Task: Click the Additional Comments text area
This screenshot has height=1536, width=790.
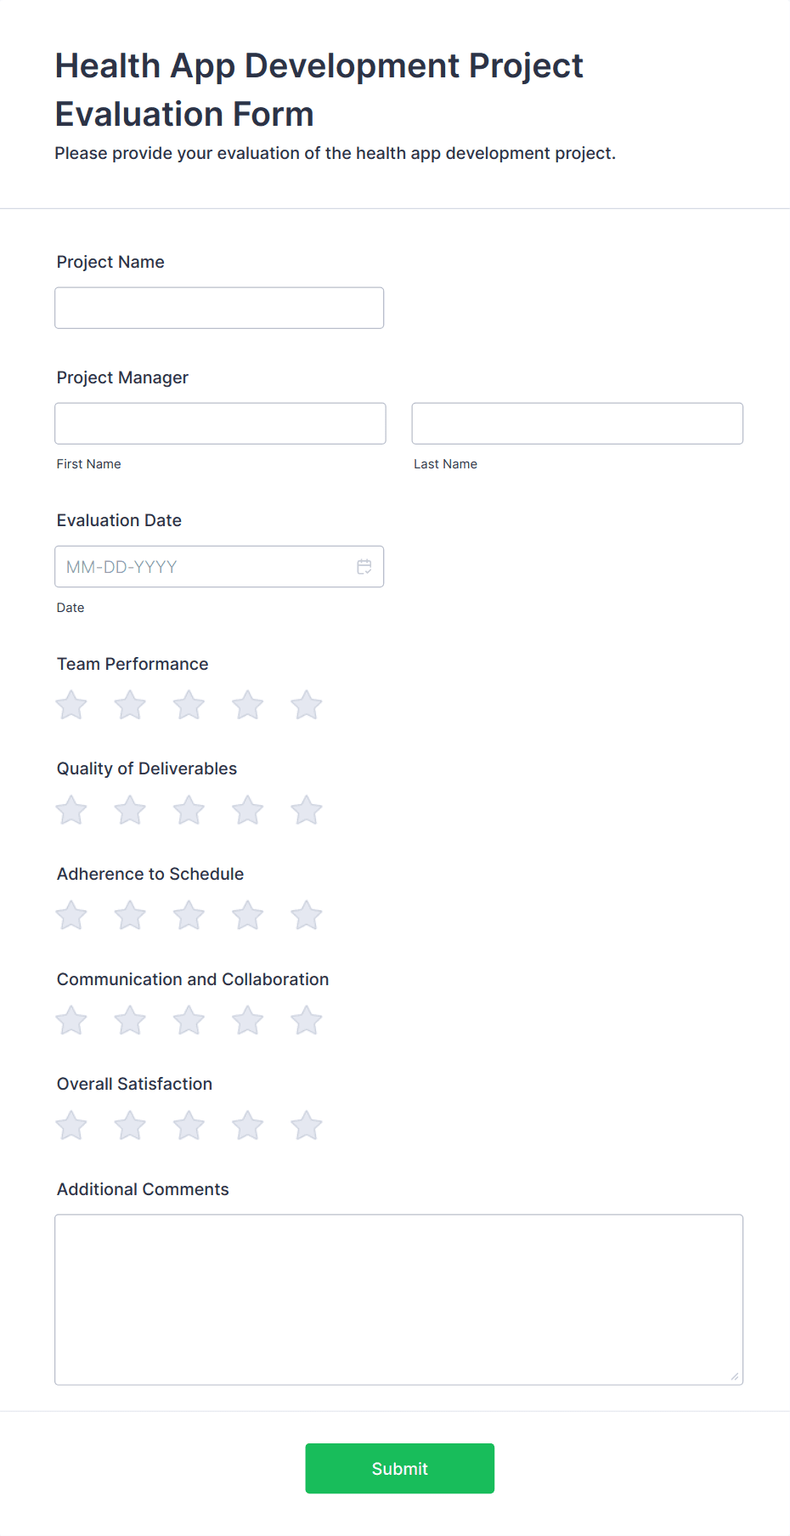Action: point(398,1299)
